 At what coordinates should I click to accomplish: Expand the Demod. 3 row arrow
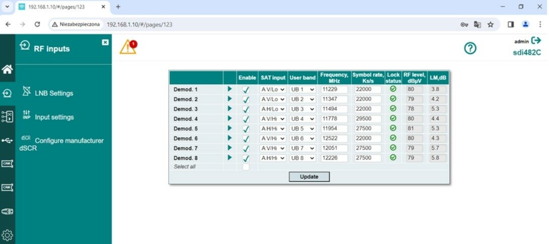point(230,108)
